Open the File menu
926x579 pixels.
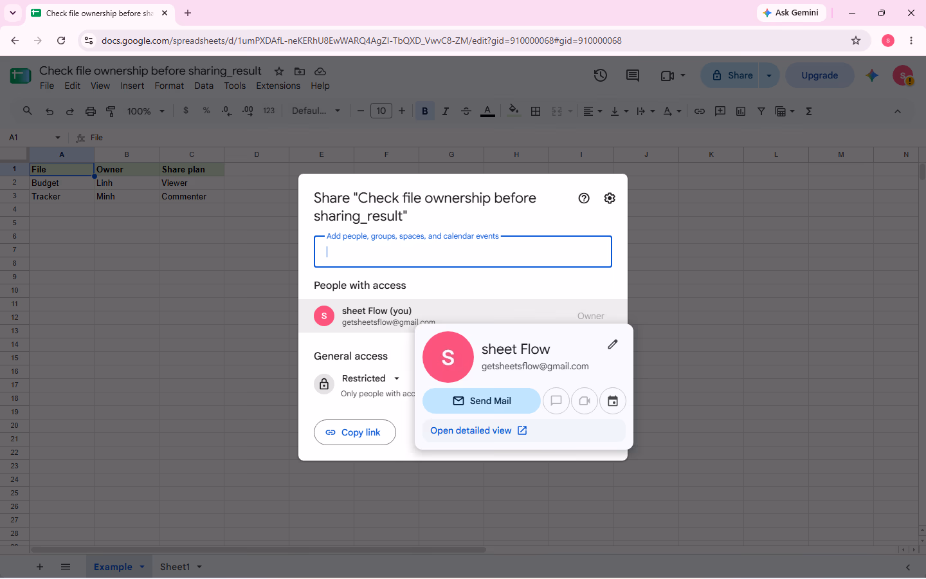click(47, 86)
